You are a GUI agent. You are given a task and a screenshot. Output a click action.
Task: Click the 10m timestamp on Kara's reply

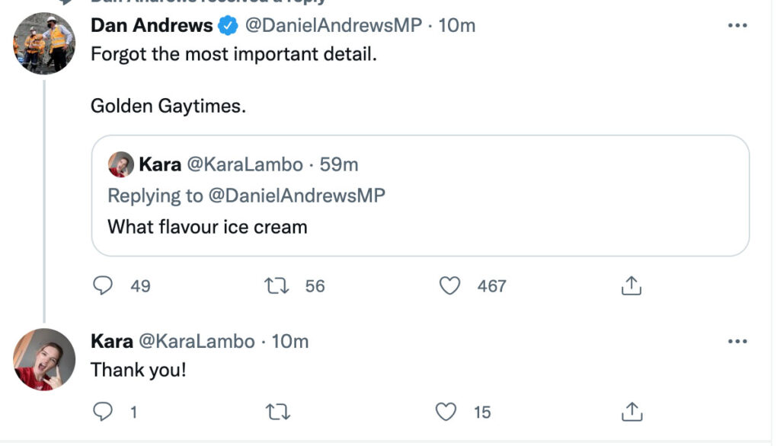290,342
